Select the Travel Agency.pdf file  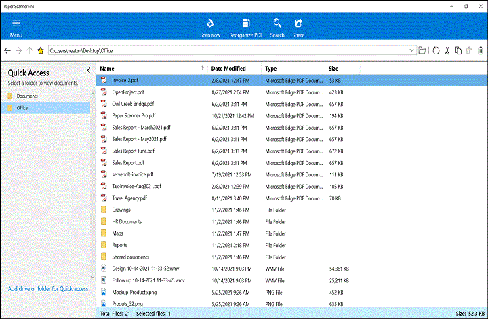pyautogui.click(x=129, y=198)
